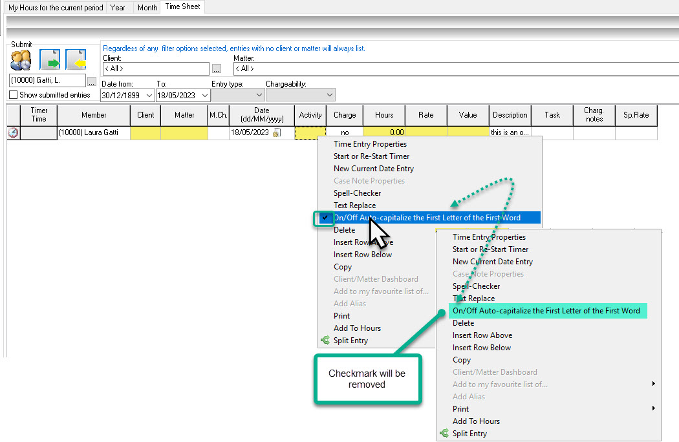Image resolution: width=679 pixels, height=442 pixels.
Task: Choose Insert Row Above in the lower context menu
Action: [482, 335]
